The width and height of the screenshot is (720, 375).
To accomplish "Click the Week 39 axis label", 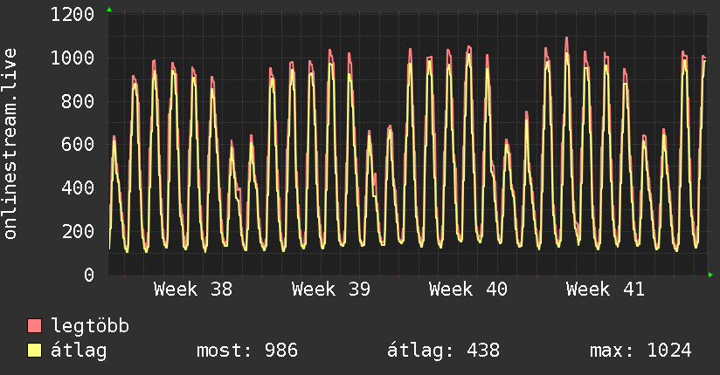I will 330,290.
